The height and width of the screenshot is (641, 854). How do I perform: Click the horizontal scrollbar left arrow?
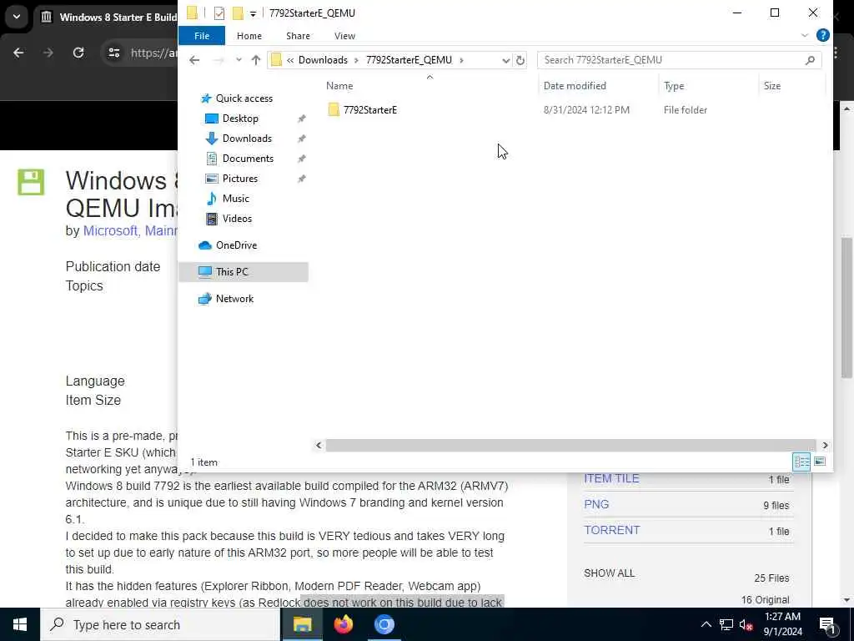click(x=319, y=446)
